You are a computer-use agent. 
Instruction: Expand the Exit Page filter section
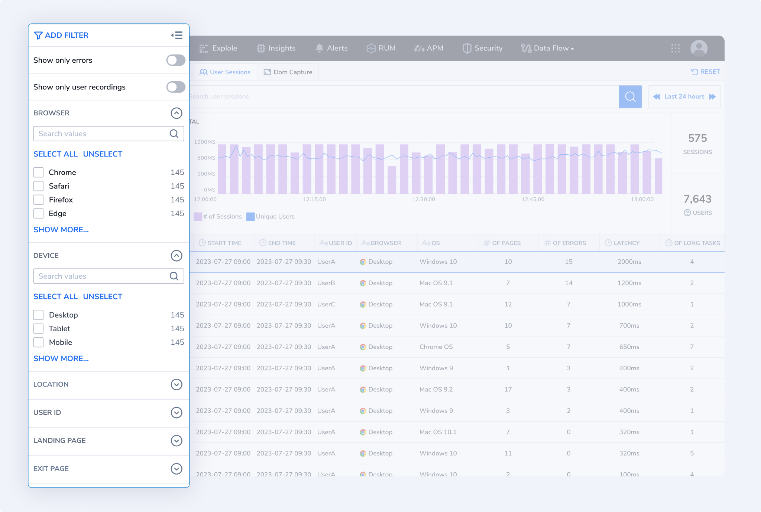tap(177, 469)
